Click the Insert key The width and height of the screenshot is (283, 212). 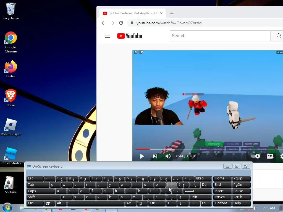[x=222, y=191]
